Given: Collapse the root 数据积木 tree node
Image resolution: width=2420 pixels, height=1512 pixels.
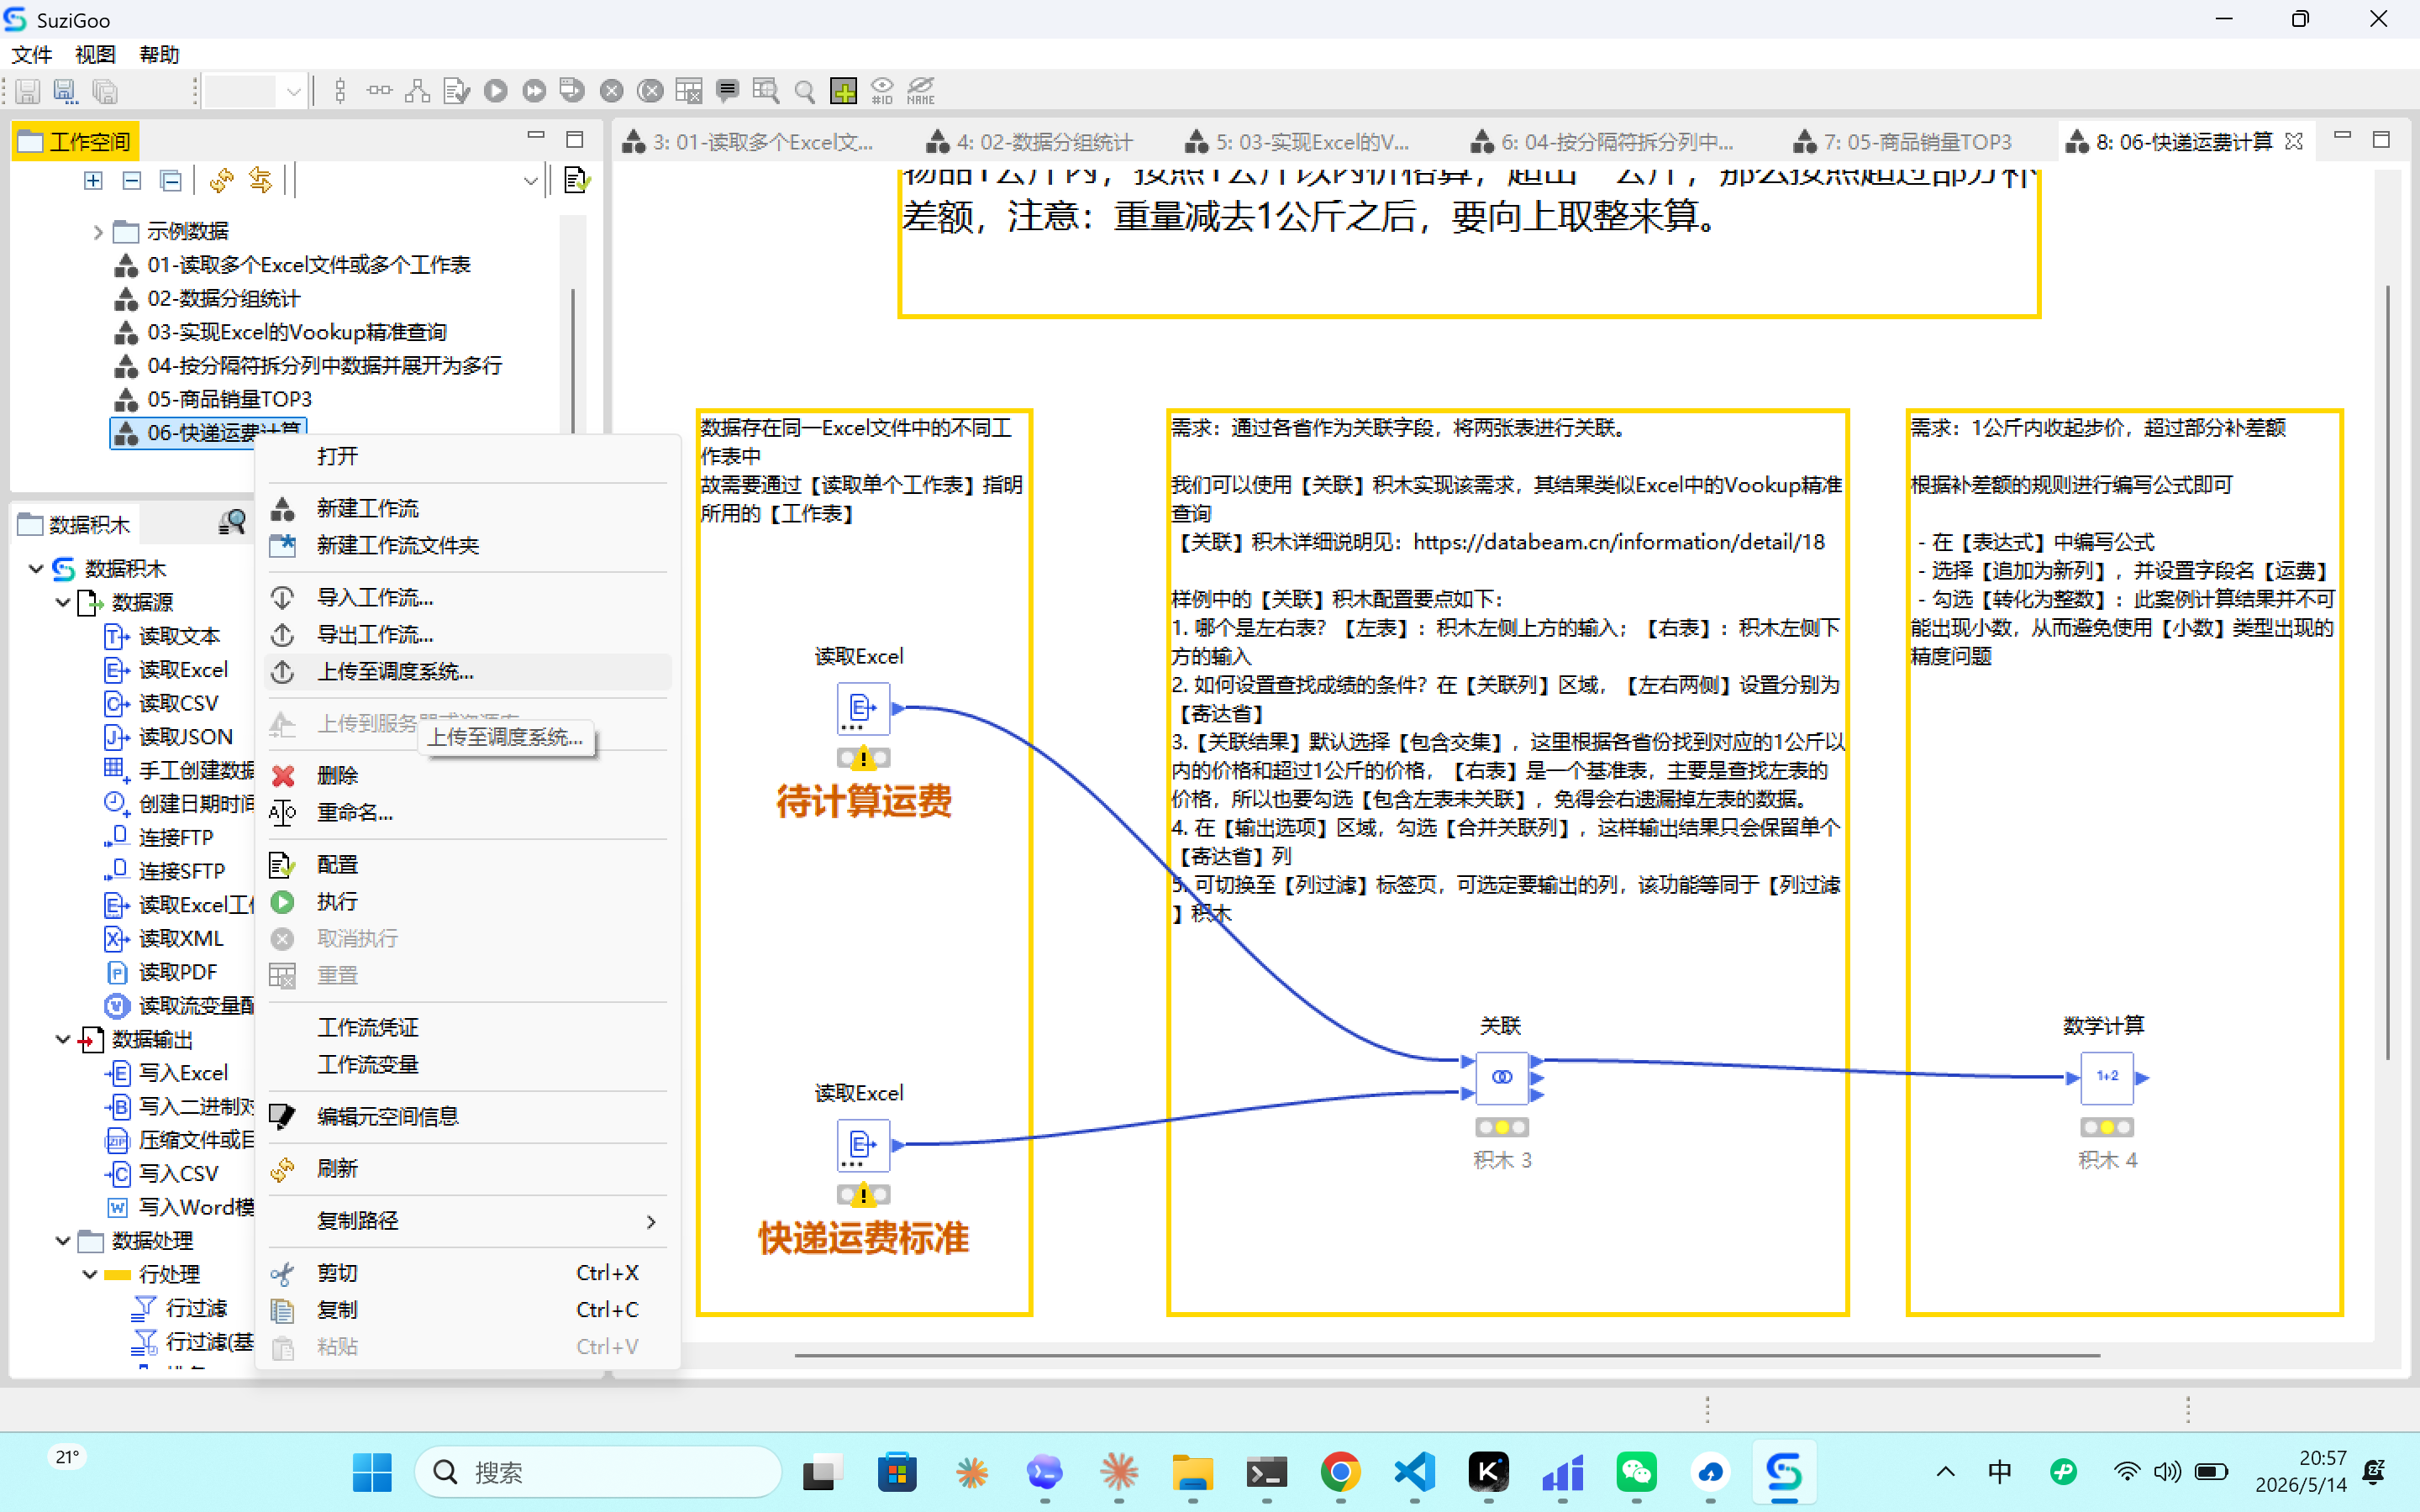Looking at the screenshot, I should coord(36,569).
